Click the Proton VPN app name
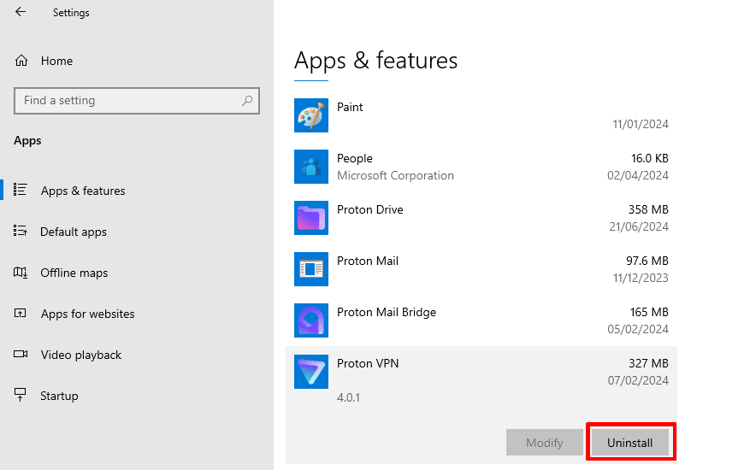Image resolution: width=756 pixels, height=470 pixels. 368,363
